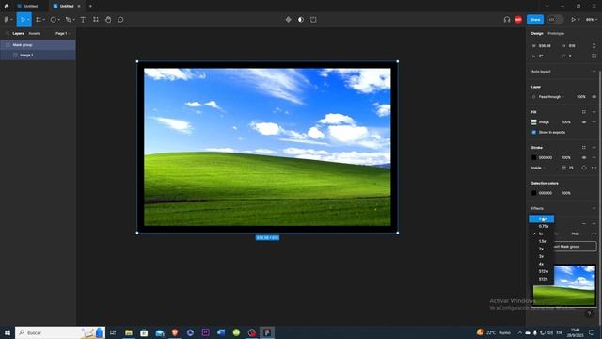This screenshot has height=339, width=602.
Task: Add auto layout with plus icon
Action: point(594,72)
